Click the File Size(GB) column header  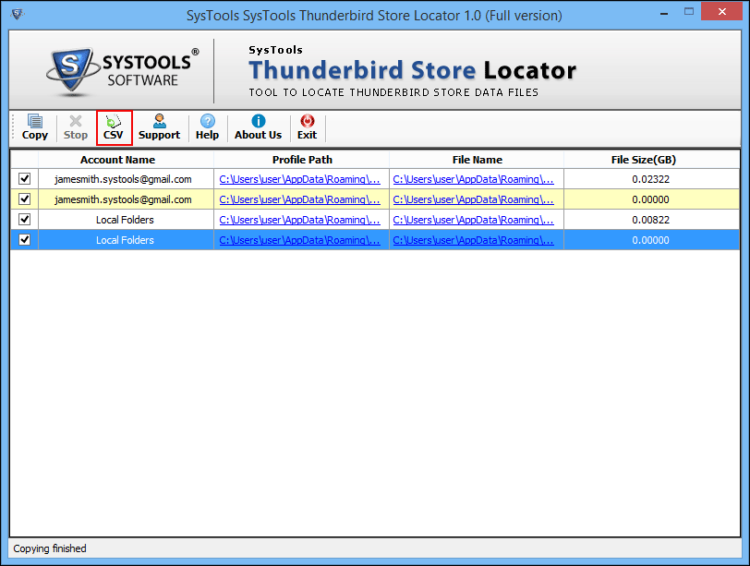pos(651,159)
